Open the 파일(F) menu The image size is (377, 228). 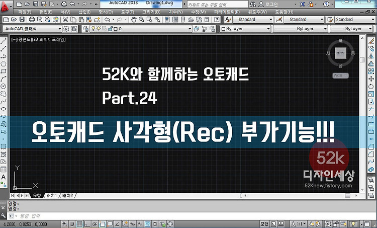coord(25,12)
